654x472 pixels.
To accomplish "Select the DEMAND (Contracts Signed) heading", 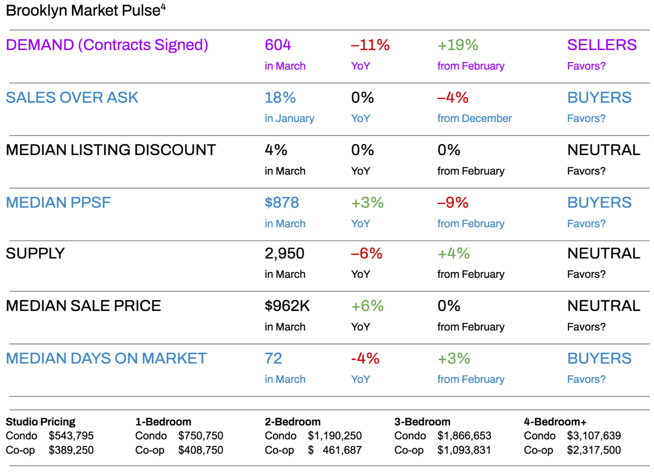I will coord(107,45).
